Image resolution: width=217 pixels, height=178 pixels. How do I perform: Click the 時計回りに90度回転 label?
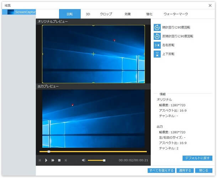[176, 27]
